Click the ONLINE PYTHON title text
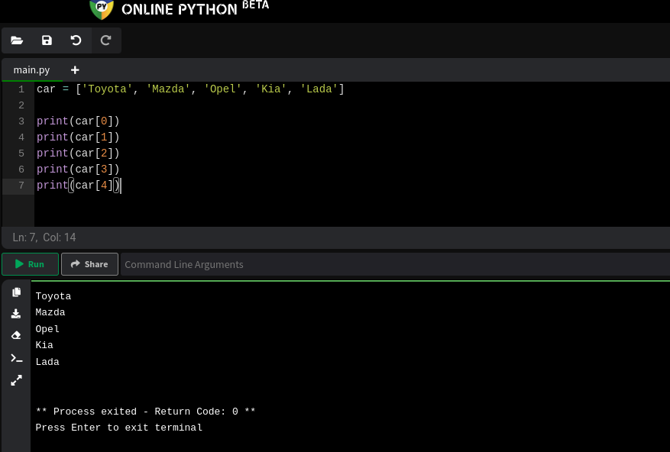670x452 pixels. pyautogui.click(x=179, y=9)
